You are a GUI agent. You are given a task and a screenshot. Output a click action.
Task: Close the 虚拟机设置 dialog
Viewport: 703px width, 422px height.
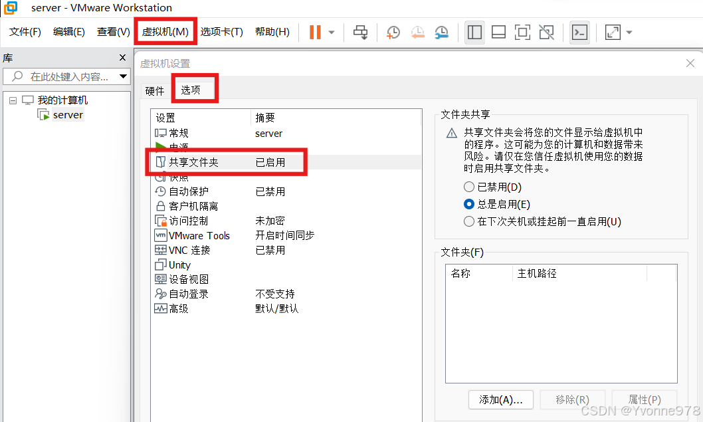pyautogui.click(x=690, y=63)
